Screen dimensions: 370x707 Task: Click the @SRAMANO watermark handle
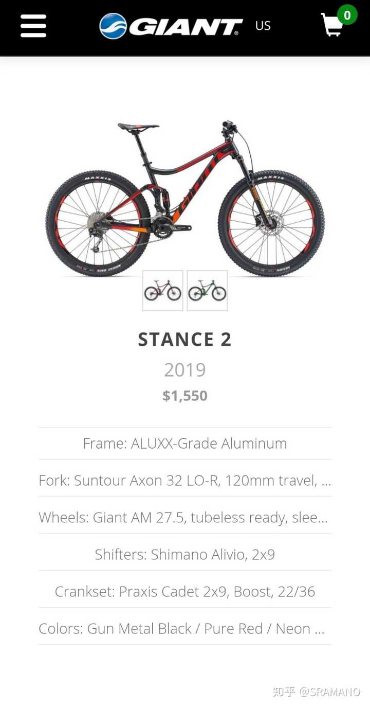(330, 692)
